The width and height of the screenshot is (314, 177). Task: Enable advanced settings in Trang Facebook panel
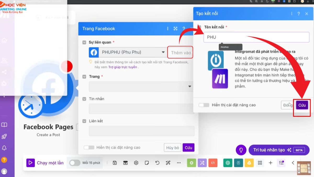tap(89, 148)
